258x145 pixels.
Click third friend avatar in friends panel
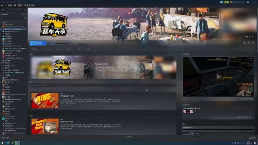[192, 111]
